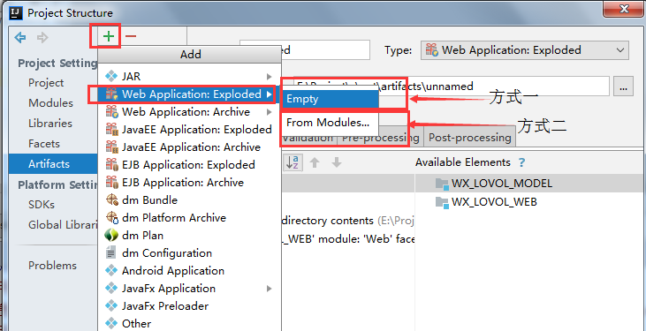Click the JavaEE Application: Archive icon

111,147
